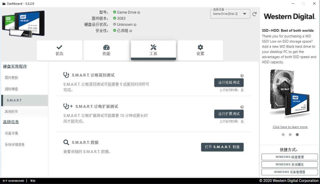Open the 帮助 menu in the status bar
This screenshot has width=320, height=184.
click(x=33, y=181)
